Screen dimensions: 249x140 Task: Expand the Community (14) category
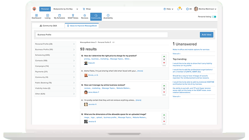click(55, 77)
